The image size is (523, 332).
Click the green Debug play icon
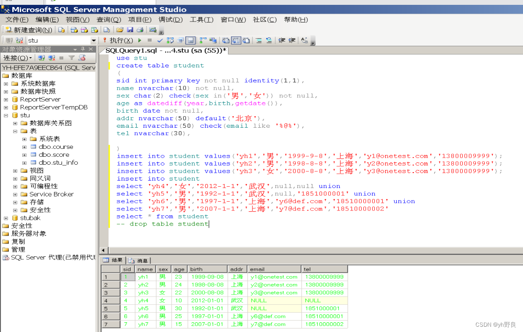[140, 41]
